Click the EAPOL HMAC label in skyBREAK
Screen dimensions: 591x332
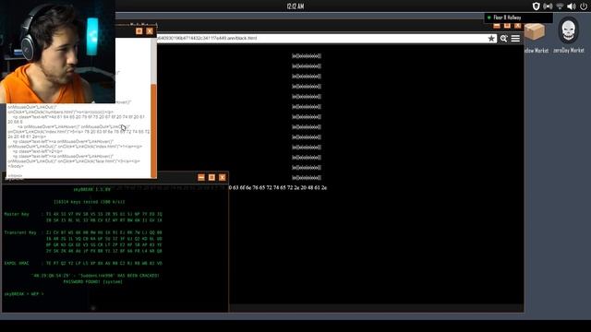(x=17, y=264)
